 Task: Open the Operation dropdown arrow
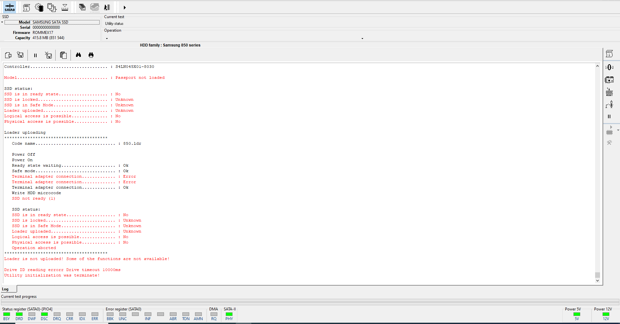point(362,38)
